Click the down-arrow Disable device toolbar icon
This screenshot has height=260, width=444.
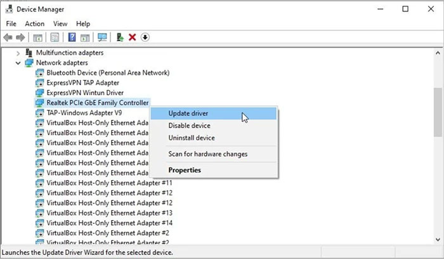pos(145,37)
